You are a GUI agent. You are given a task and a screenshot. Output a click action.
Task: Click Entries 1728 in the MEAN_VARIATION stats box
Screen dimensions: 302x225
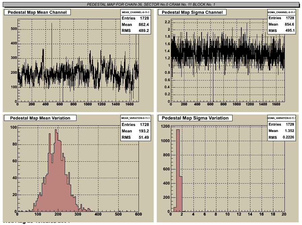coord(135,125)
